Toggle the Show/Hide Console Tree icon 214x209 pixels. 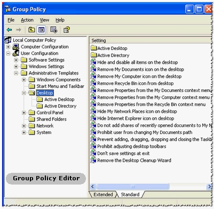click(41, 30)
